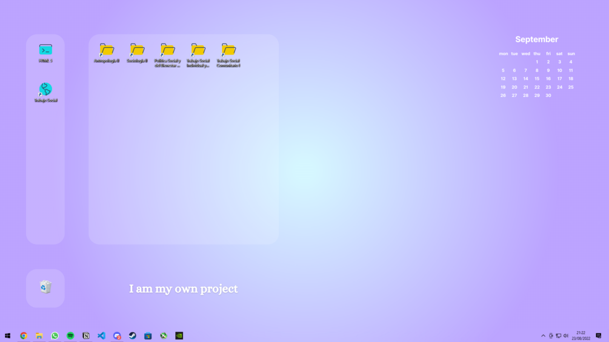Open the Trabajo Social Individual folder

pyautogui.click(x=198, y=56)
